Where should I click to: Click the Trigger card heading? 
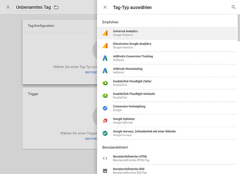(33, 94)
